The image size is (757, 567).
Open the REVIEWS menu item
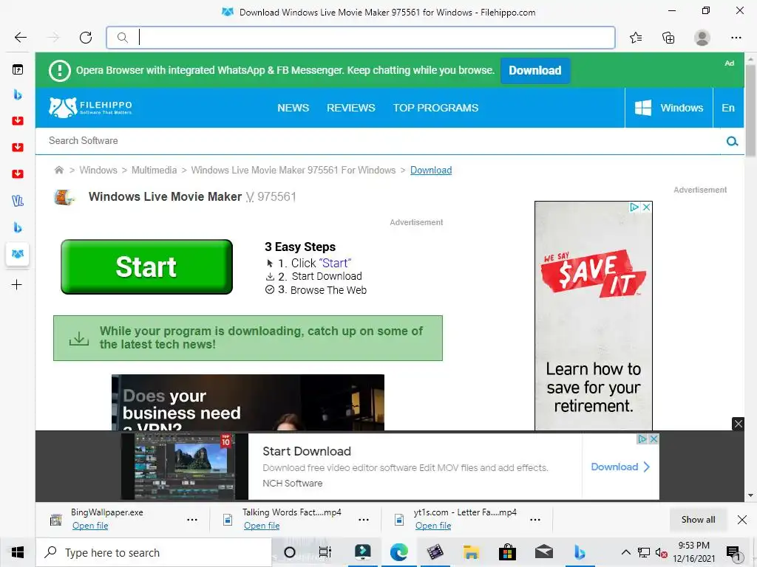pos(351,108)
